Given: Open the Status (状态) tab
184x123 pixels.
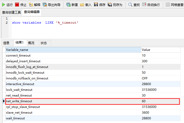Looking at the screenshot, I should tap(44, 43).
